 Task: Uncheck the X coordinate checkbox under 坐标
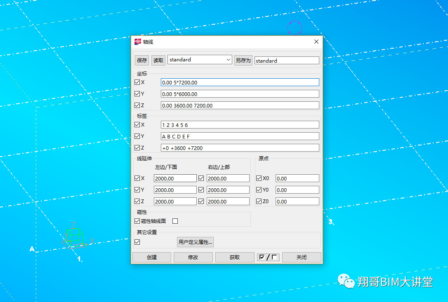click(x=137, y=82)
